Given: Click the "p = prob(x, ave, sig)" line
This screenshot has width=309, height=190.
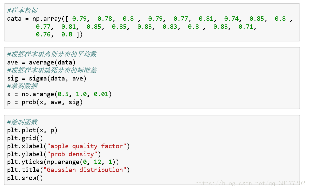Looking at the screenshot, I should coord(45,102).
